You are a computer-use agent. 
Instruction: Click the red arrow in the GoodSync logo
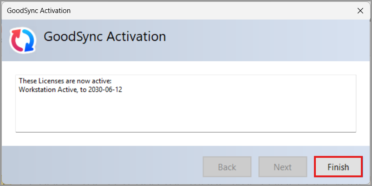(x=17, y=40)
